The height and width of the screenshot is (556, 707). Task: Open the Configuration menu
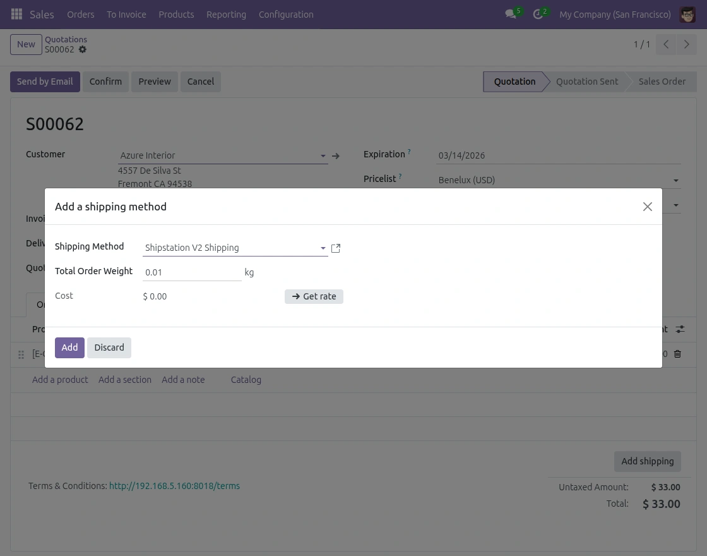(x=286, y=14)
